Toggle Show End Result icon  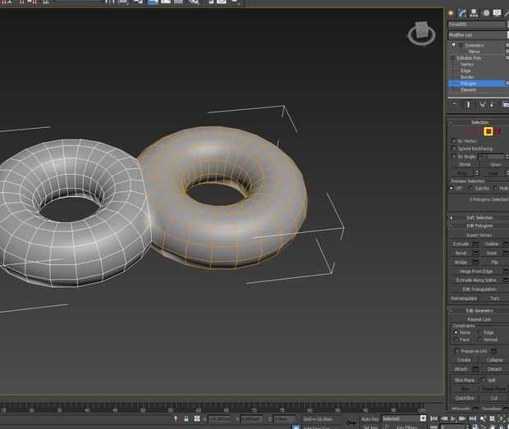click(469, 104)
